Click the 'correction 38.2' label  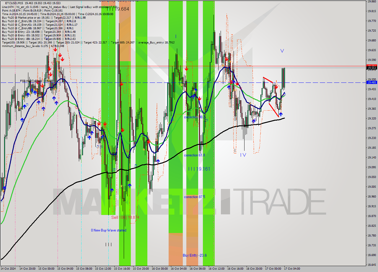click(x=194, y=117)
